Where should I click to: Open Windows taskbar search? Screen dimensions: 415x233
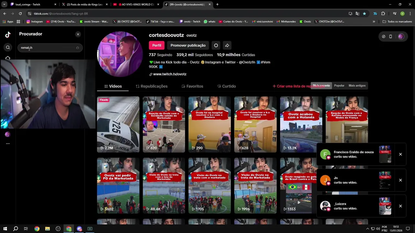coord(16,229)
